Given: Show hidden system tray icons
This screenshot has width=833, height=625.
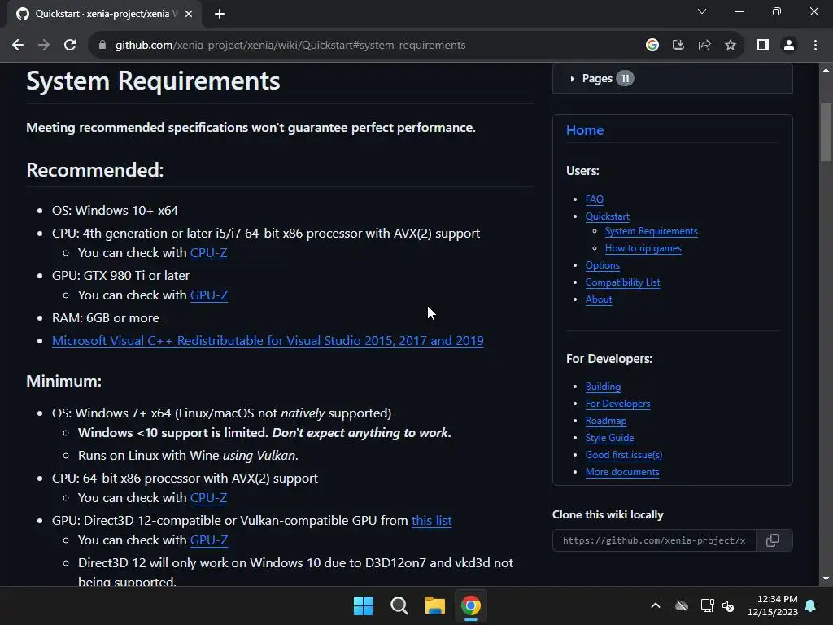Looking at the screenshot, I should 656,605.
